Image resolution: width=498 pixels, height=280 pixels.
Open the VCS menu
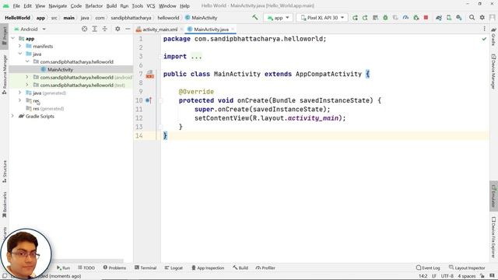(x=151, y=5)
